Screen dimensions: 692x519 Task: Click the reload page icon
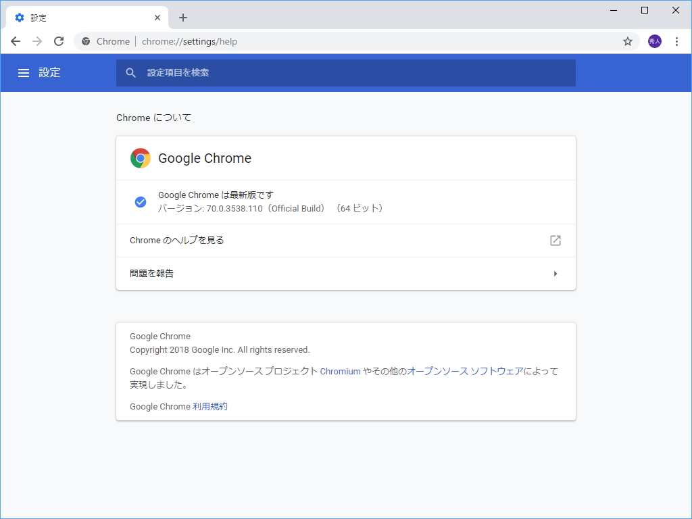click(59, 41)
